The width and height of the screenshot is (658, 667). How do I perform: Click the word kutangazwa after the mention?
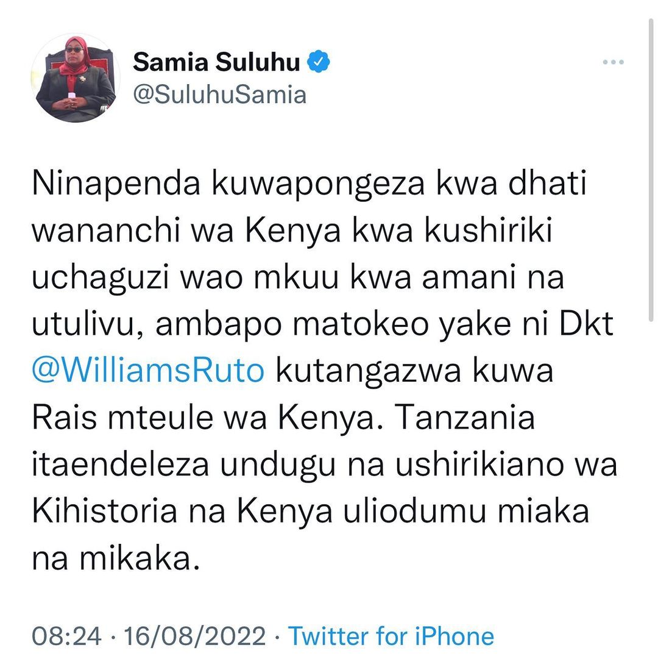(369, 371)
